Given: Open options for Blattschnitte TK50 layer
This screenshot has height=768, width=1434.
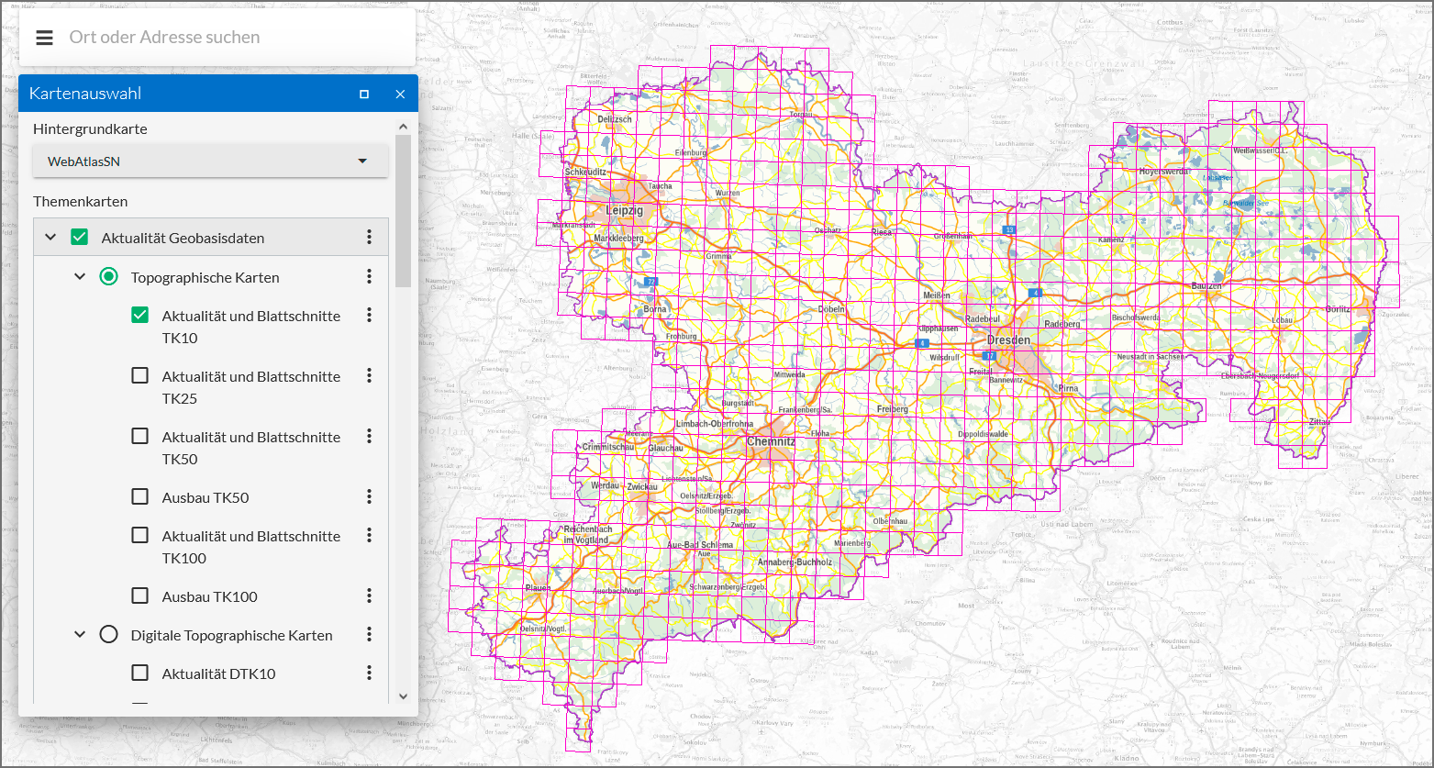Looking at the screenshot, I should tap(369, 436).
